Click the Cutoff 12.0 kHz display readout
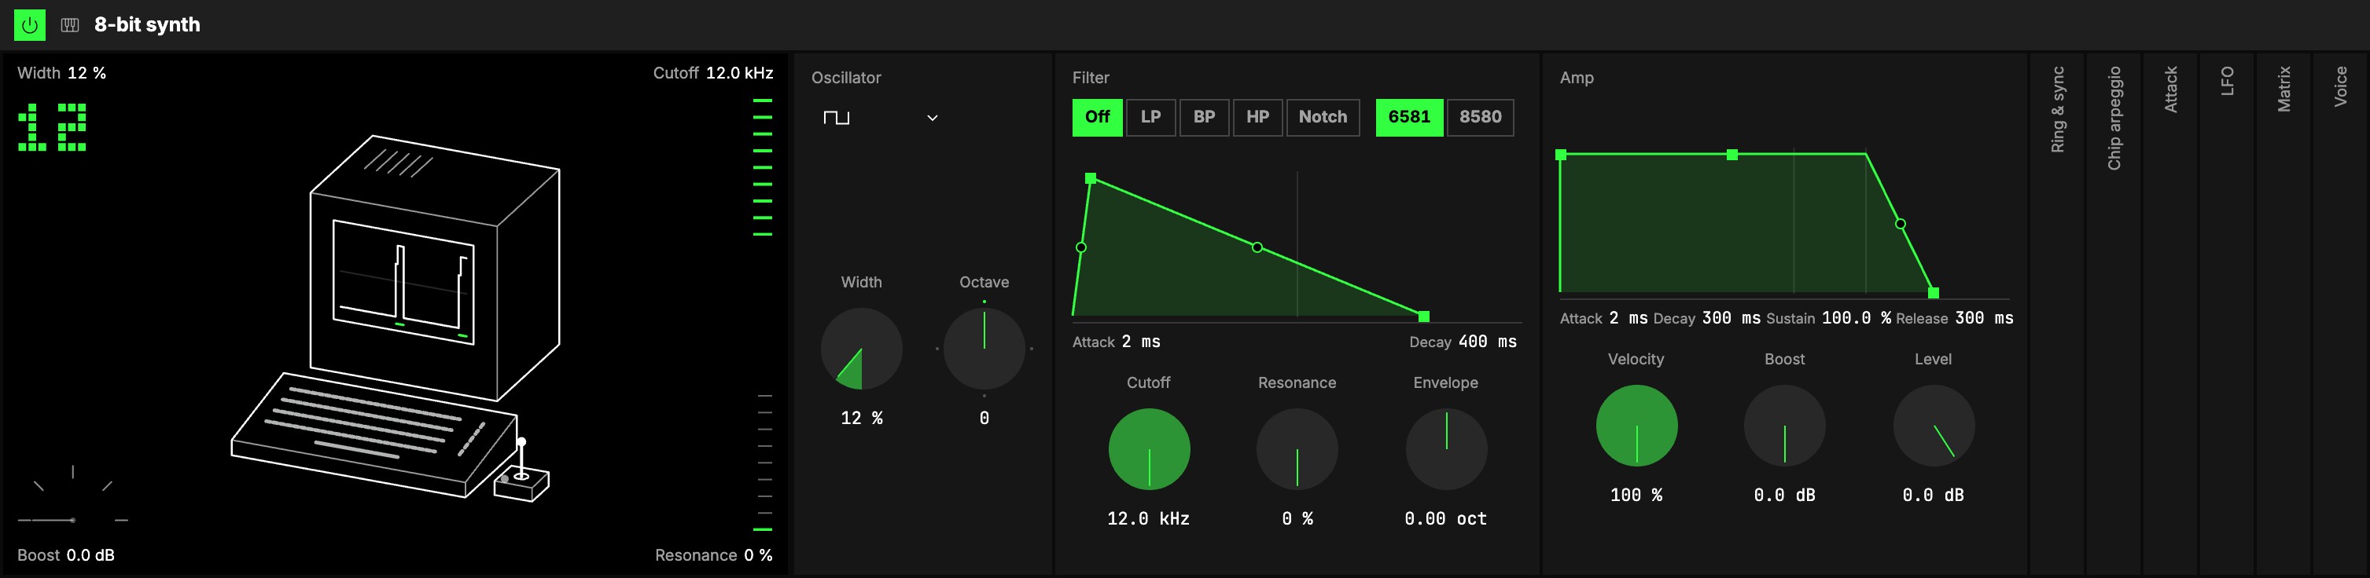This screenshot has height=578, width=2370. (713, 72)
